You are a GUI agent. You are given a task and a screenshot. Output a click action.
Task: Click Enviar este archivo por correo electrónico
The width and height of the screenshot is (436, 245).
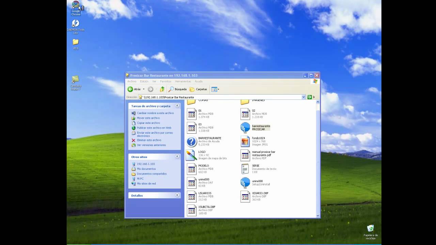(155, 134)
